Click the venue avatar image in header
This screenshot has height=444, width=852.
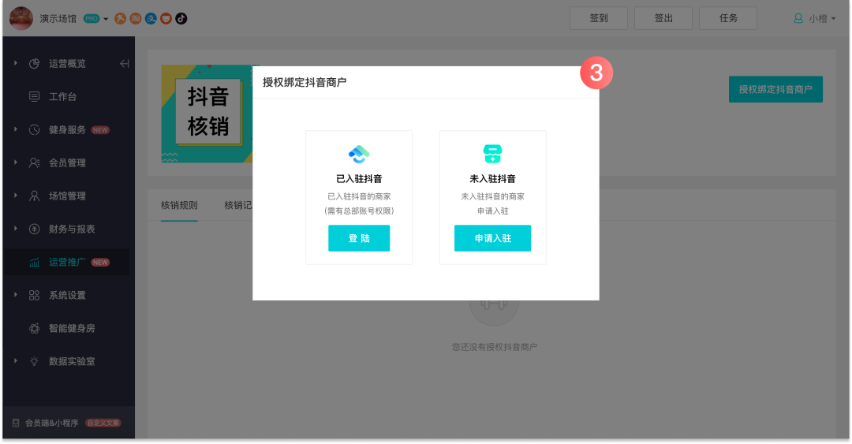21,18
